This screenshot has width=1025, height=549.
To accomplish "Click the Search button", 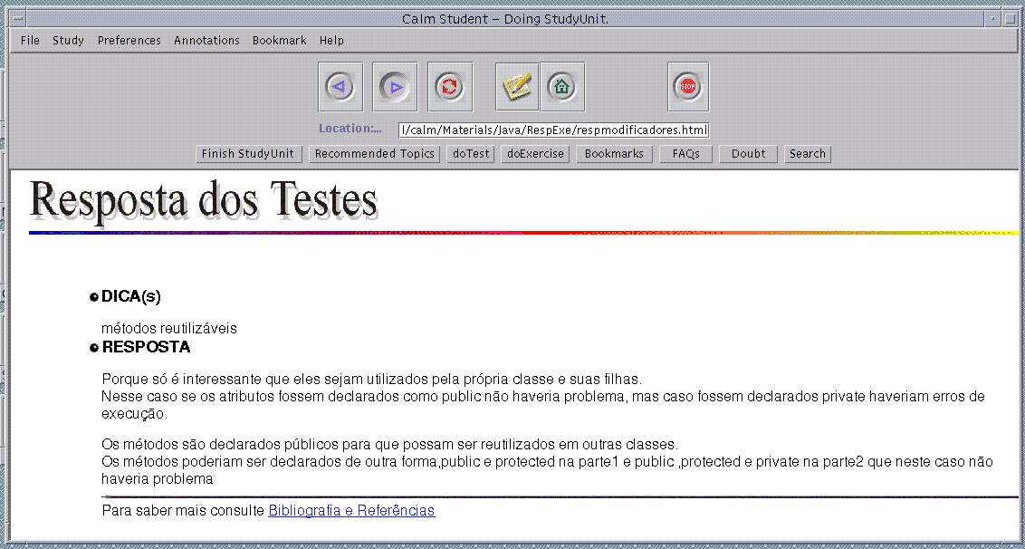I will 808,154.
